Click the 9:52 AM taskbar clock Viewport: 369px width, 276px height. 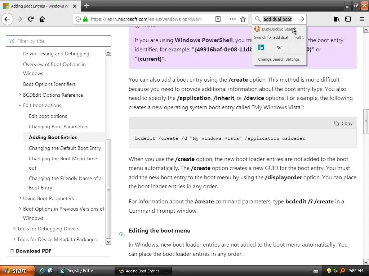pos(356,271)
